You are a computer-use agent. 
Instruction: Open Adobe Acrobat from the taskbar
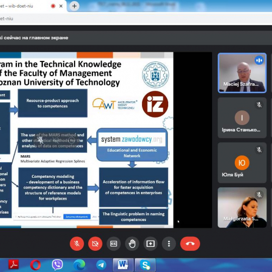(x=14, y=265)
